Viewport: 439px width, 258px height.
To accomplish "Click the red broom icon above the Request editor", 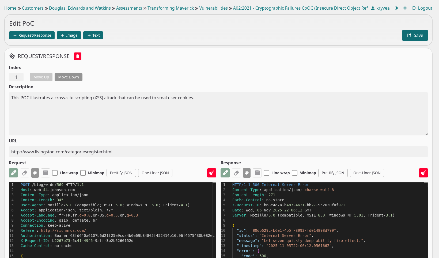I will 211,173.
